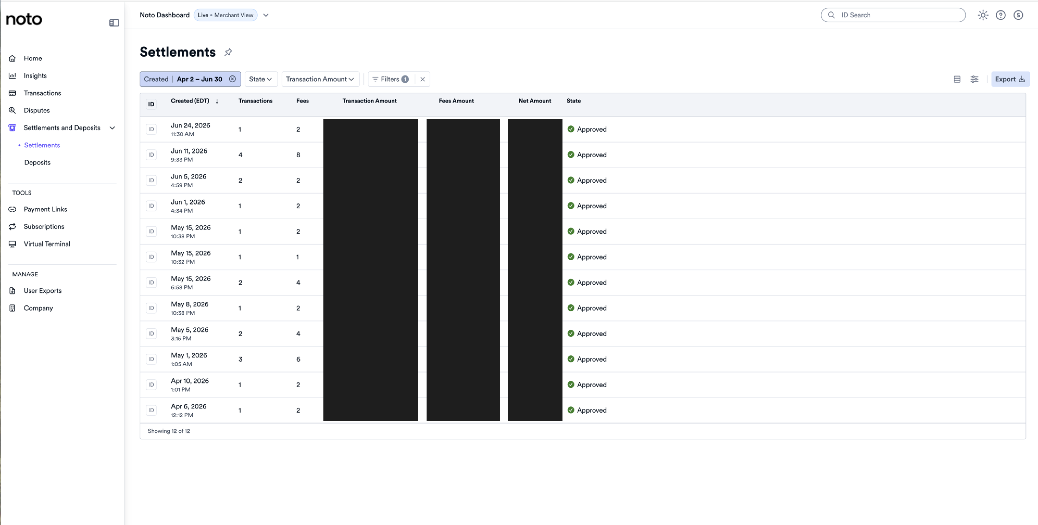Image resolution: width=1038 pixels, height=525 pixels.
Task: Open help question mark icon
Action: point(1001,15)
